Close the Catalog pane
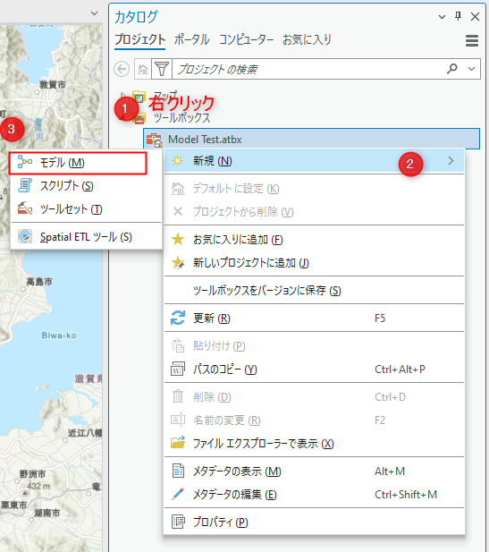 pos(475,16)
